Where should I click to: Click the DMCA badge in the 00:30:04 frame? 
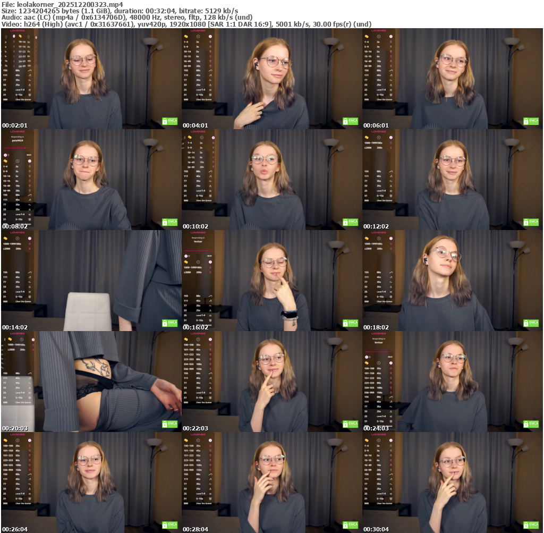pyautogui.click(x=531, y=525)
